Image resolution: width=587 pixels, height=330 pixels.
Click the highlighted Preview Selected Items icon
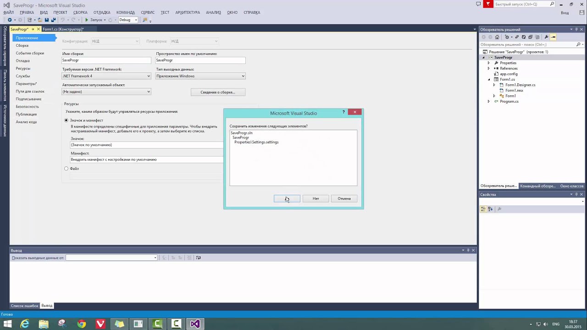point(553,37)
